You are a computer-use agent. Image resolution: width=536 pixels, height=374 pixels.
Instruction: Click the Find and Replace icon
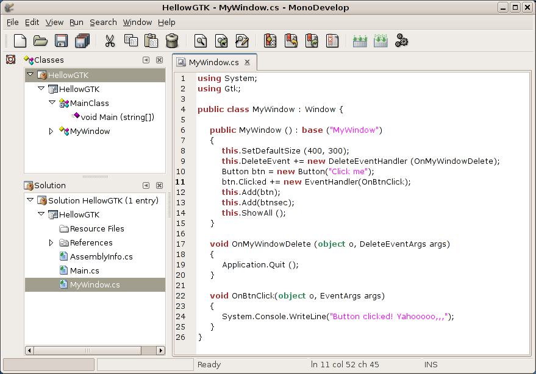point(242,41)
